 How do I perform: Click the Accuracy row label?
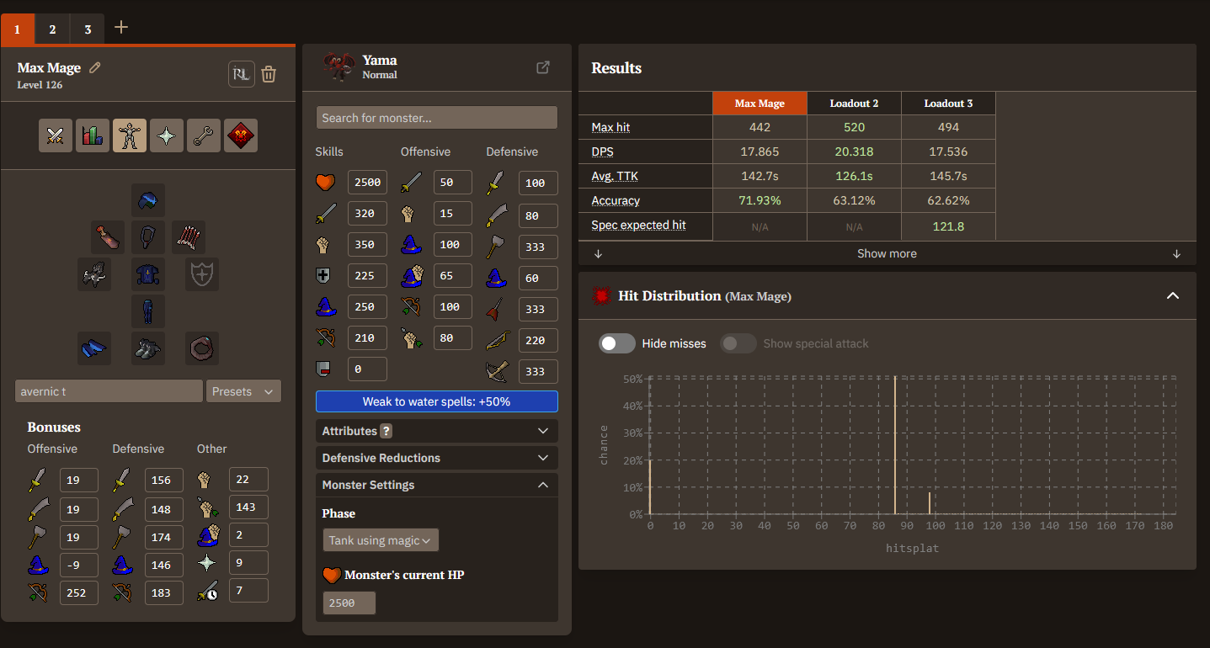pos(616,201)
